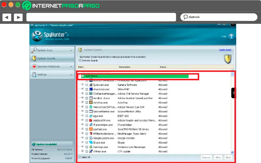This screenshot has width=261, height=163.
Task: Click the GoogleUpdate.exe icon
Action: point(91,138)
